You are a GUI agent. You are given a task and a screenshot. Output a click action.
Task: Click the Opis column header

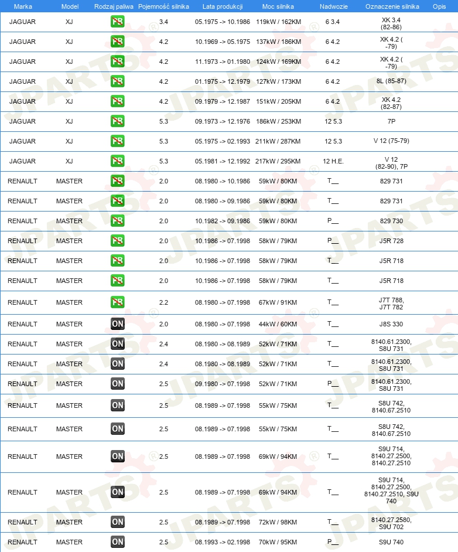point(439,6)
